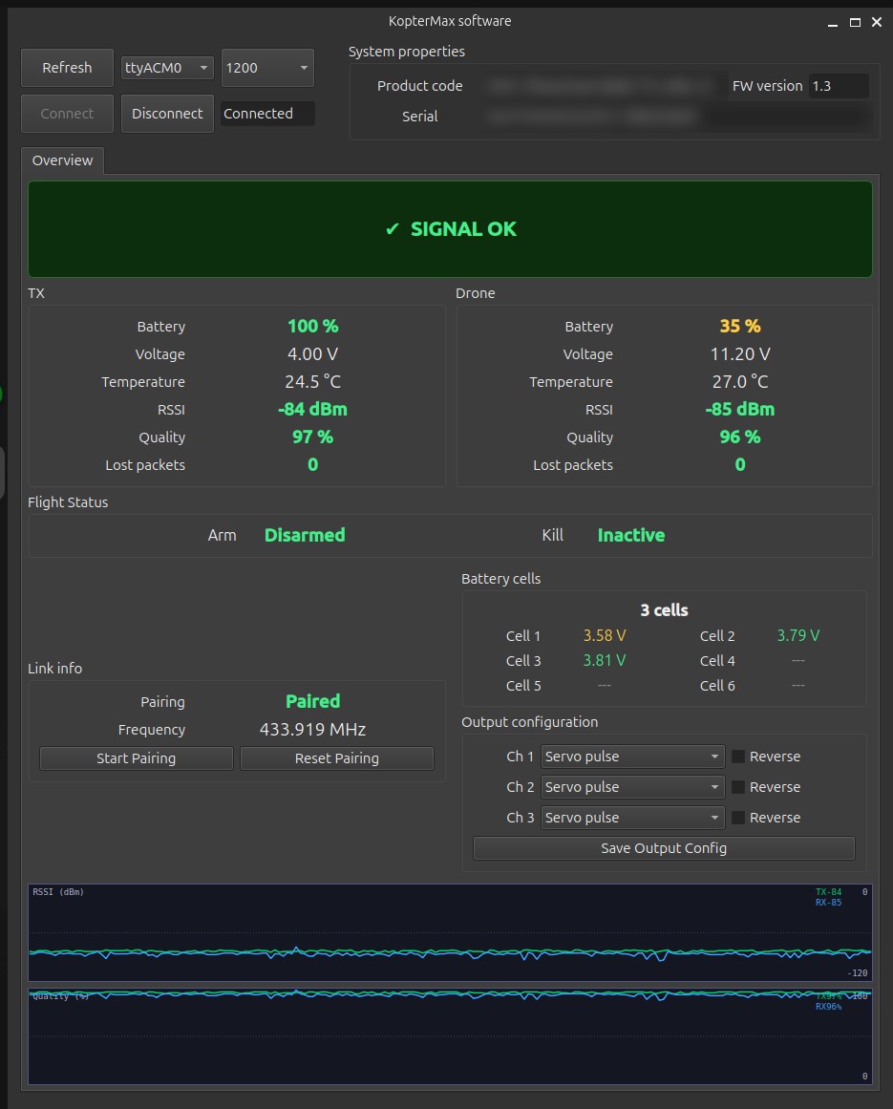Open the ttyACM0 port dropdown
This screenshot has height=1109, width=893.
point(167,68)
